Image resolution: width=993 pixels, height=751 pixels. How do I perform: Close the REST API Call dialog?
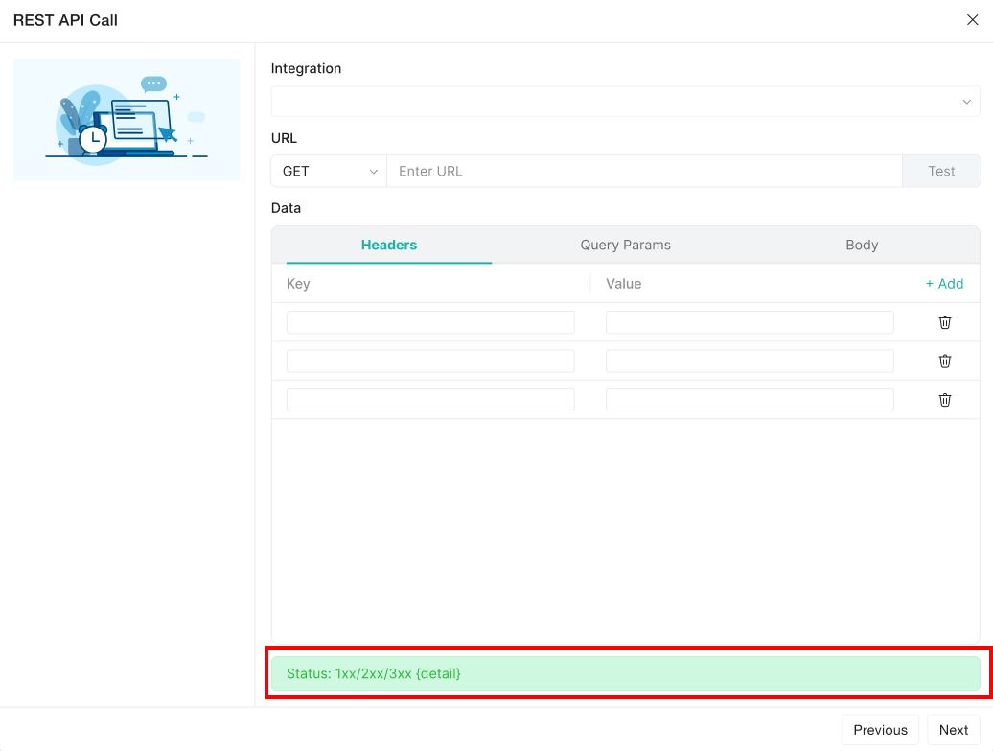click(972, 20)
